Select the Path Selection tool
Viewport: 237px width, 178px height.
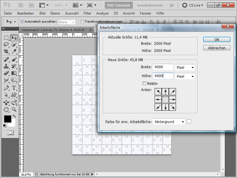coord(6,95)
